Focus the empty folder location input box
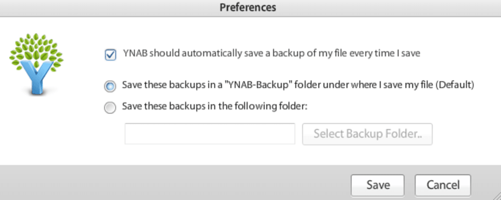 (210, 134)
